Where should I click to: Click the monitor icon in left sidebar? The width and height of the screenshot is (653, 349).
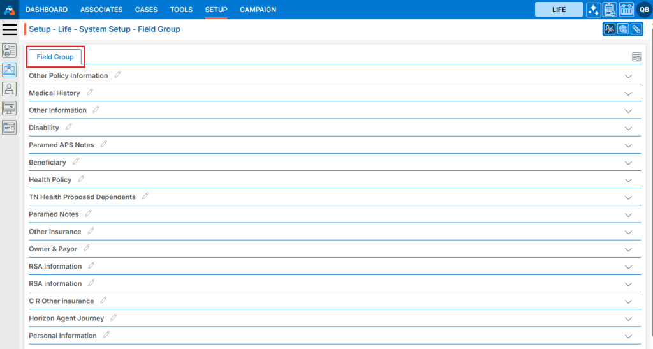[x=10, y=108]
